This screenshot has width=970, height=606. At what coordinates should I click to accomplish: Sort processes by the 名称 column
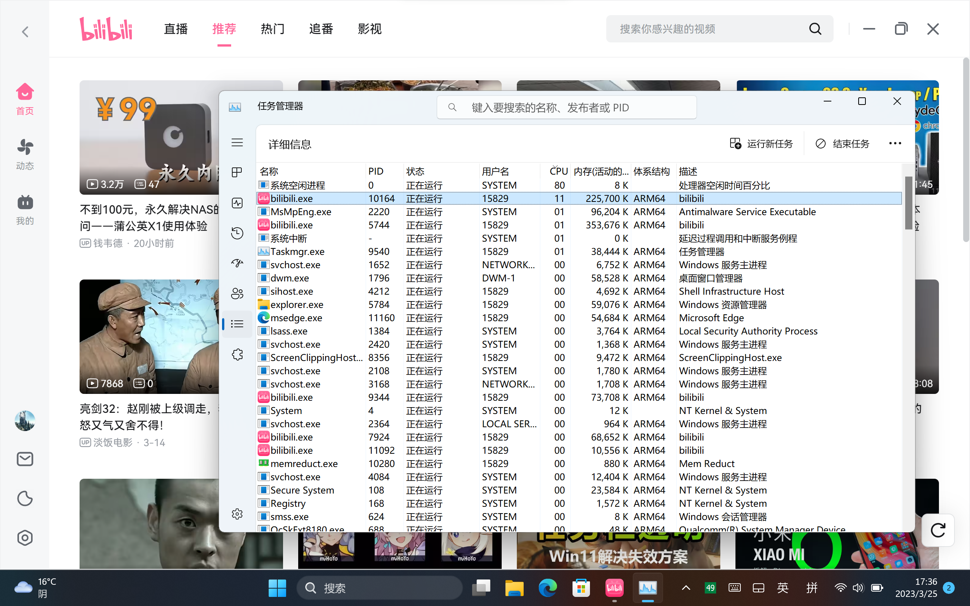point(311,172)
